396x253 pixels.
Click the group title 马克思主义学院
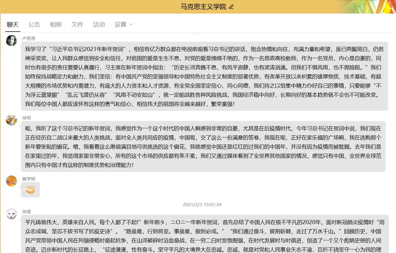(x=203, y=7)
